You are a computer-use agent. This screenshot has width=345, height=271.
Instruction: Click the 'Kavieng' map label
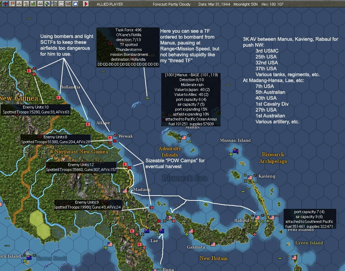[x=267, y=176]
